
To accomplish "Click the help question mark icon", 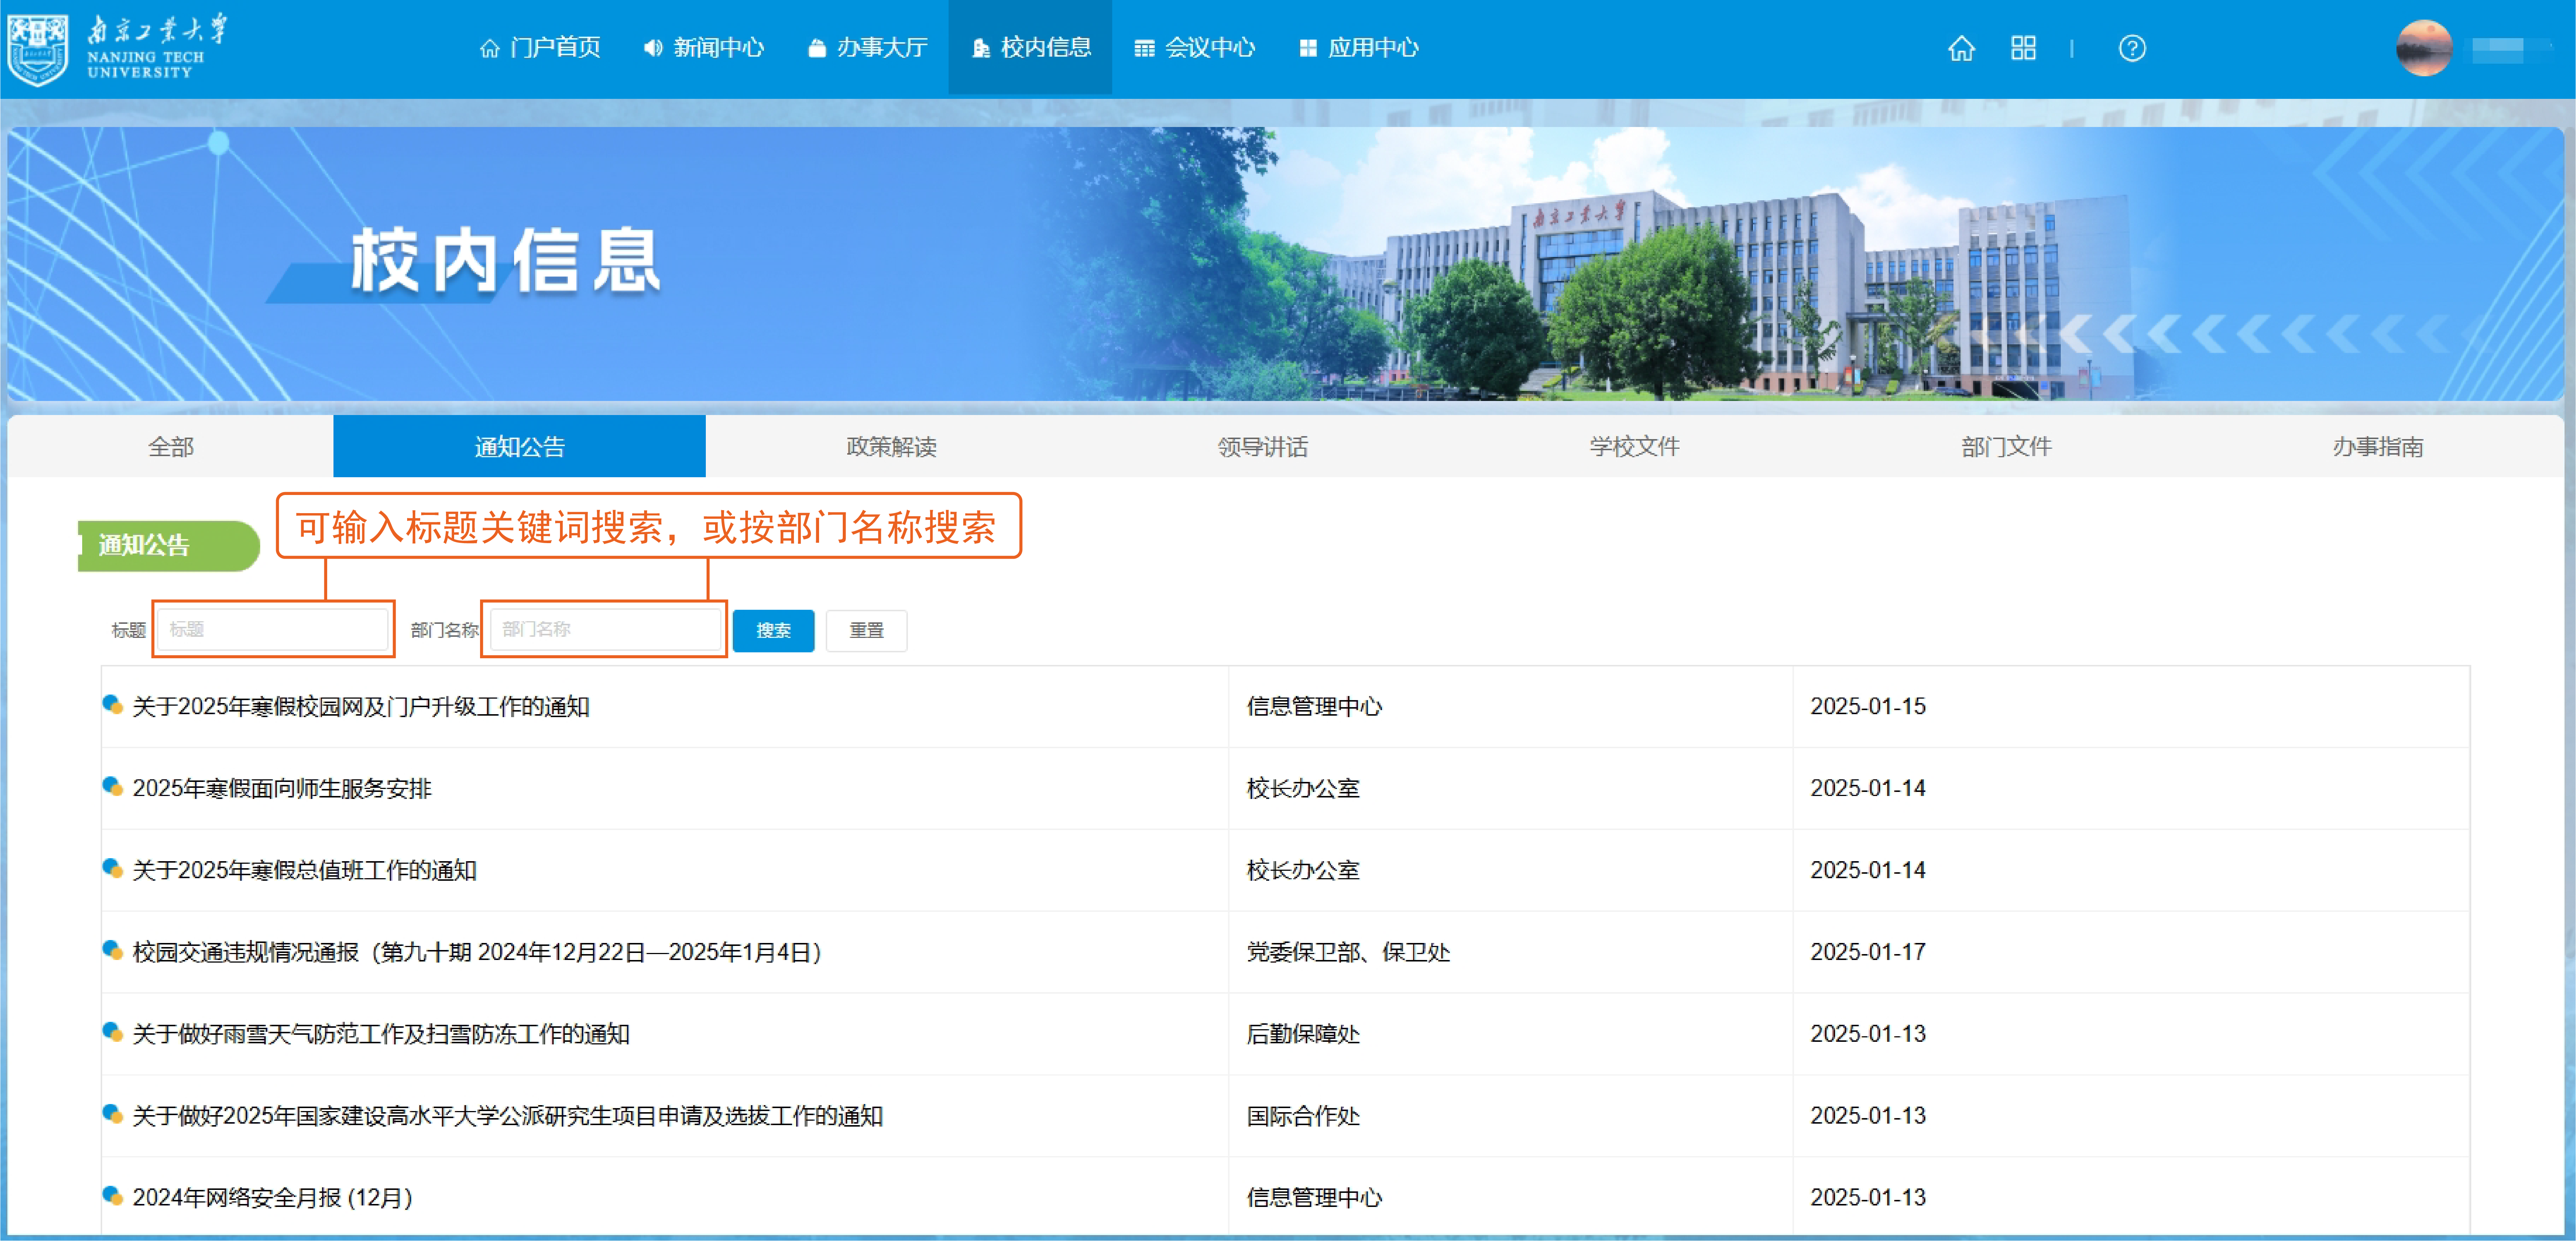I will point(2131,48).
